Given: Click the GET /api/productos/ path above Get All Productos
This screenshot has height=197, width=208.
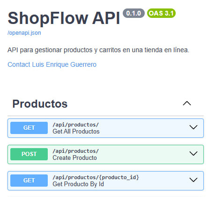Looking at the screenshot, I should point(75,125).
